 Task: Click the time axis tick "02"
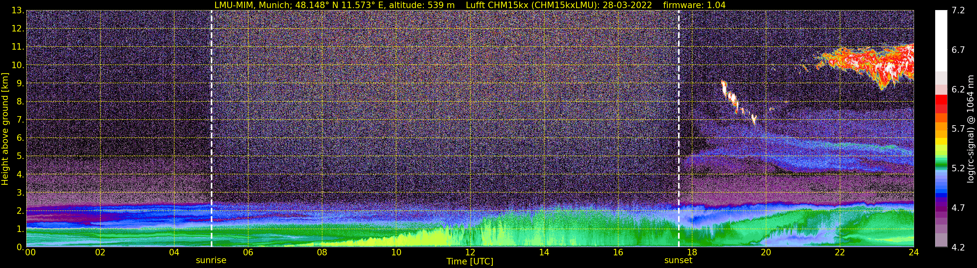pos(100,252)
